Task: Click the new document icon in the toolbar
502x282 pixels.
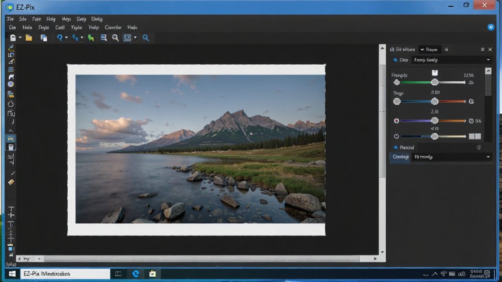Action: (13, 38)
